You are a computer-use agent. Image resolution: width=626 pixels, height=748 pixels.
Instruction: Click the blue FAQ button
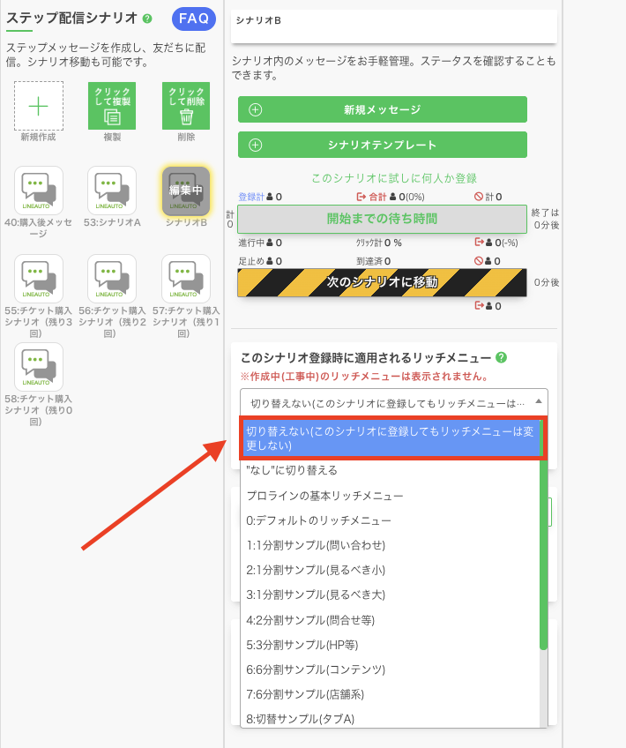pos(192,18)
